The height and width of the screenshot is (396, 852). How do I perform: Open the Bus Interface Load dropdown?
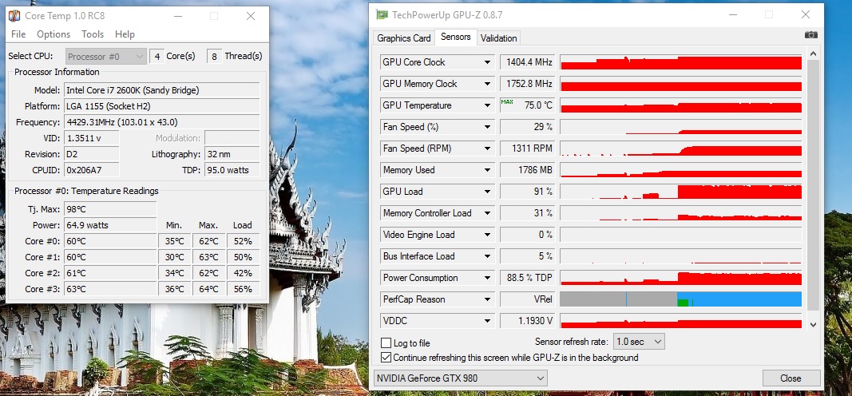487,256
